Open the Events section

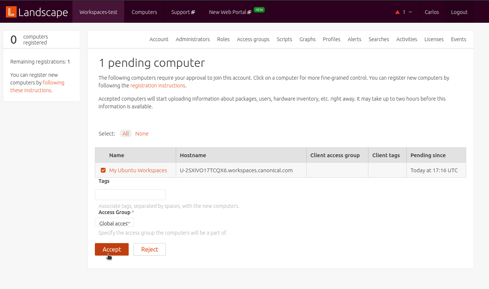(458, 39)
